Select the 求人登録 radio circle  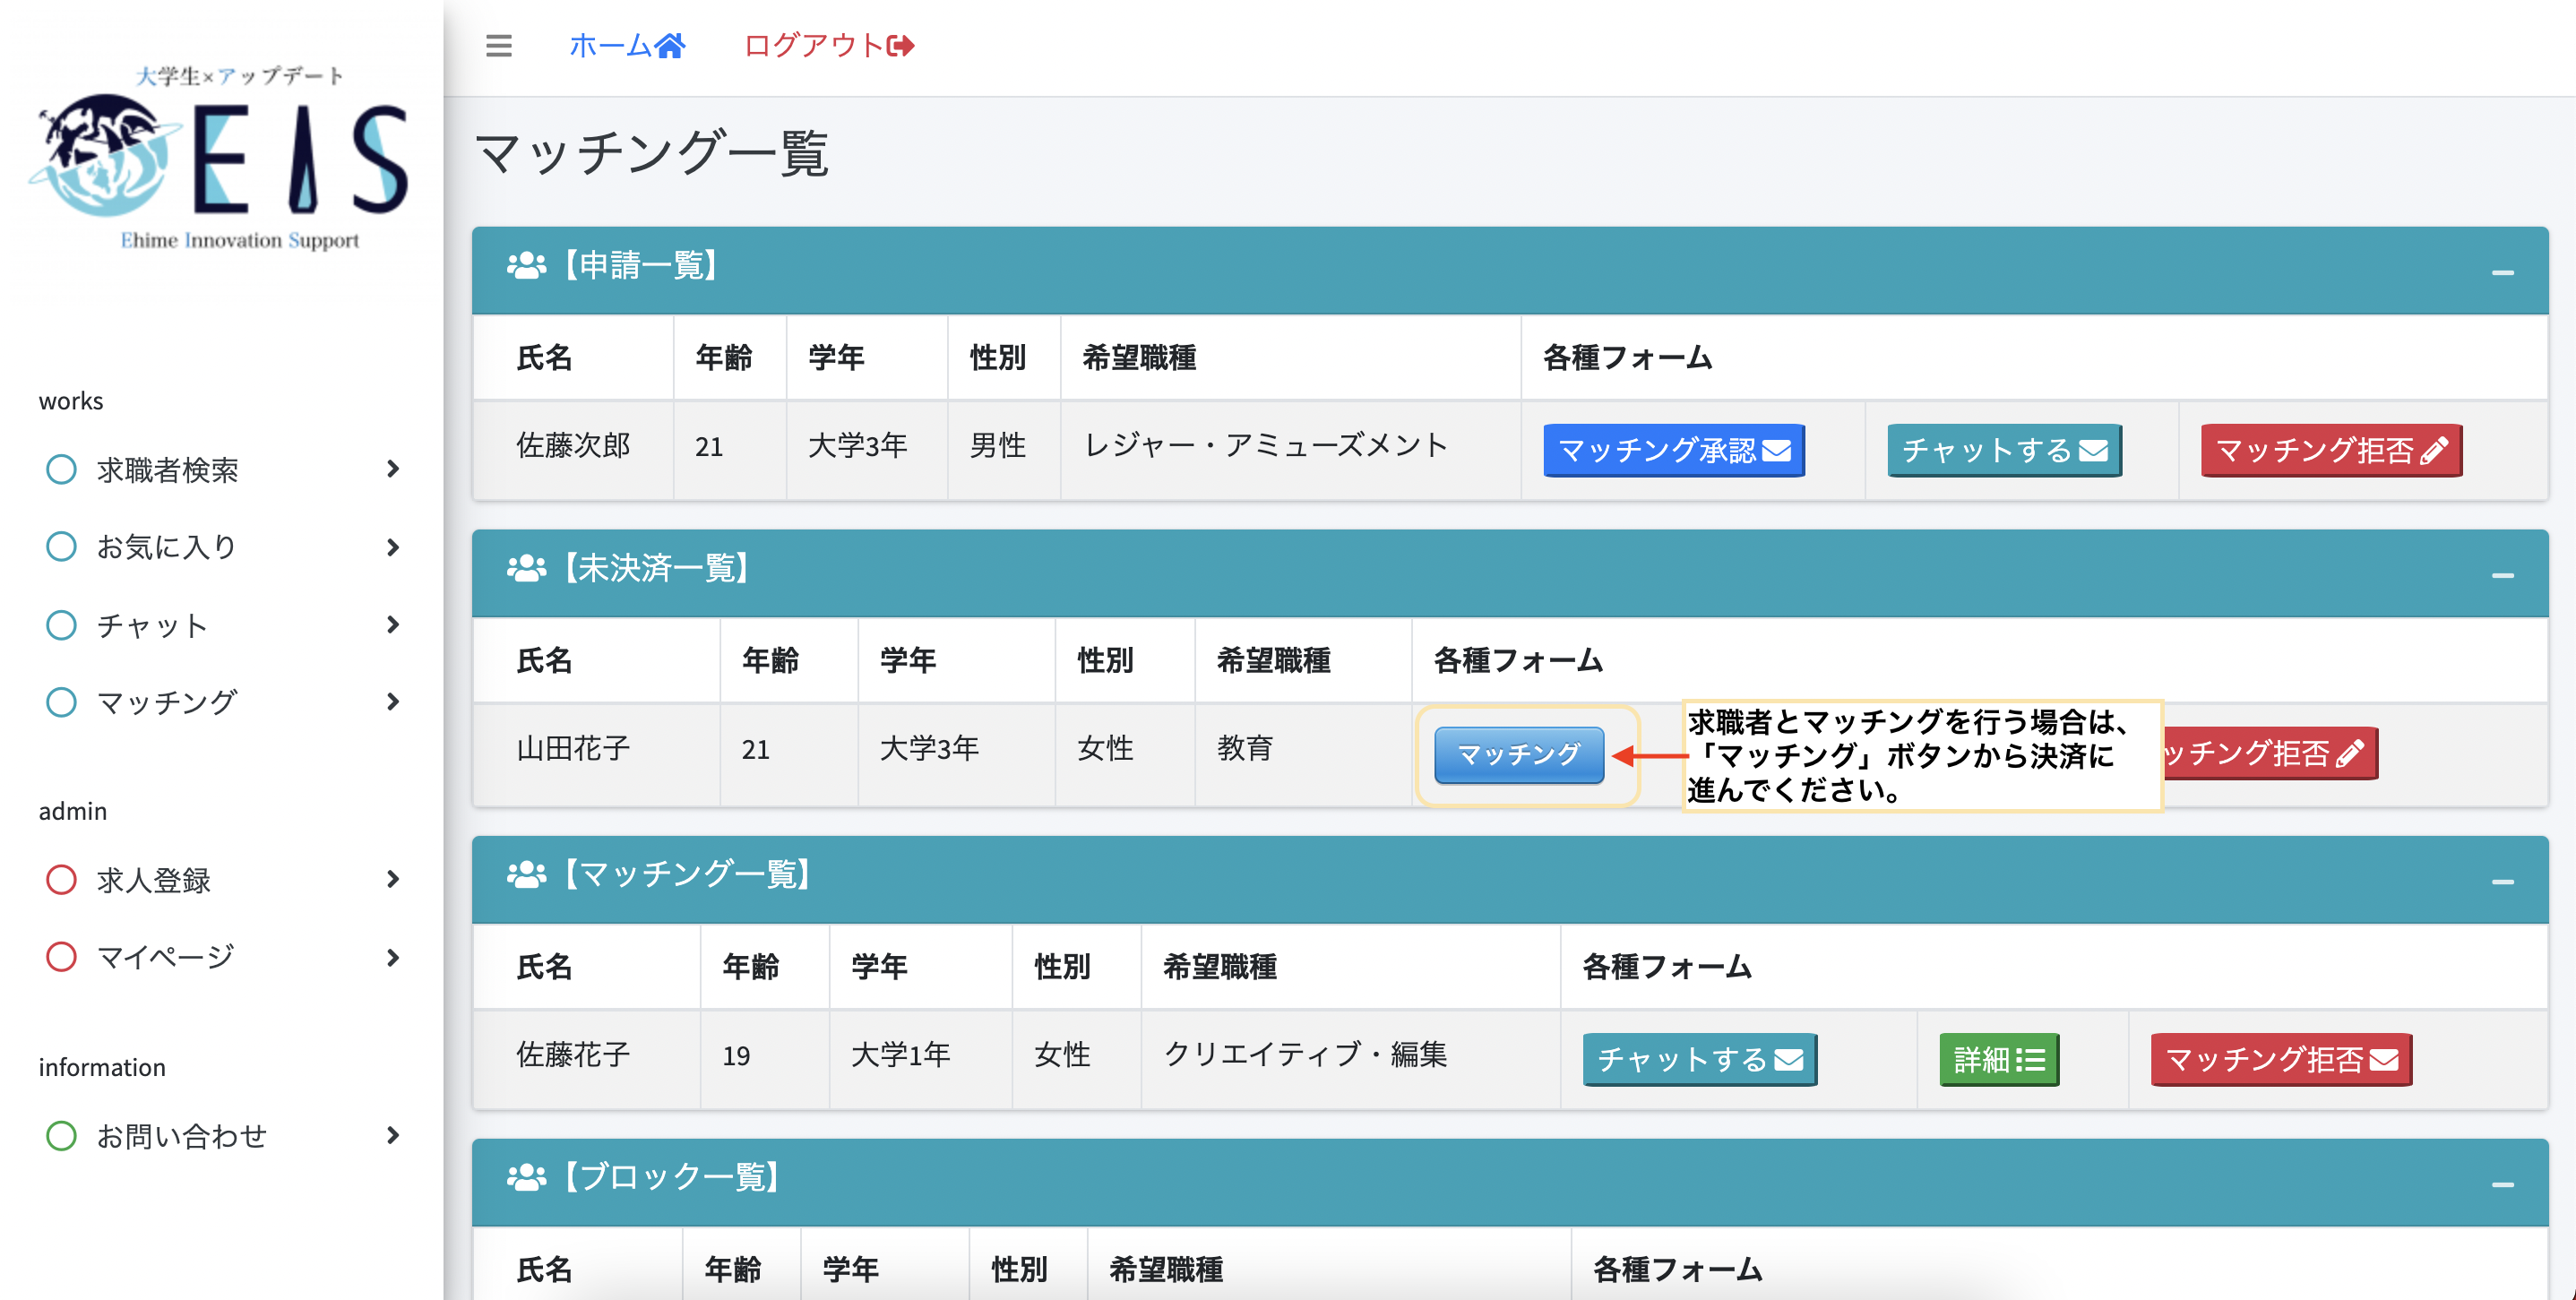(x=61, y=879)
